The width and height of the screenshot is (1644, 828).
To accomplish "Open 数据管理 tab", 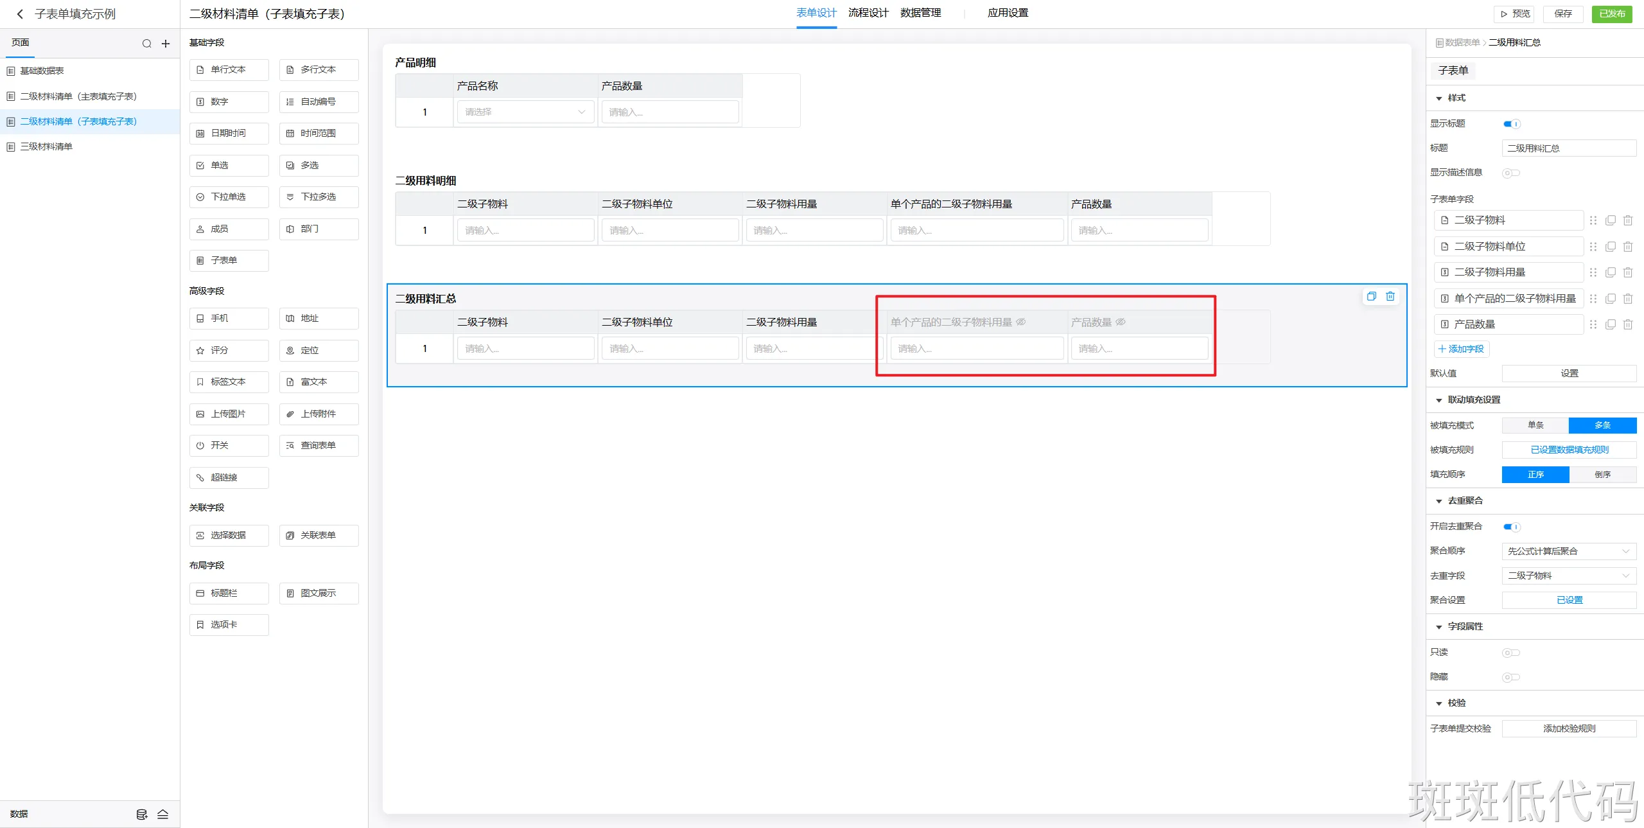I will click(x=920, y=13).
